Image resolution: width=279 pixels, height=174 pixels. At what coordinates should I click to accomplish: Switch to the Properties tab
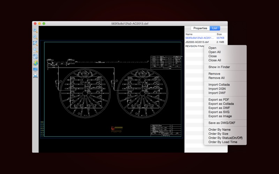coord(200,28)
